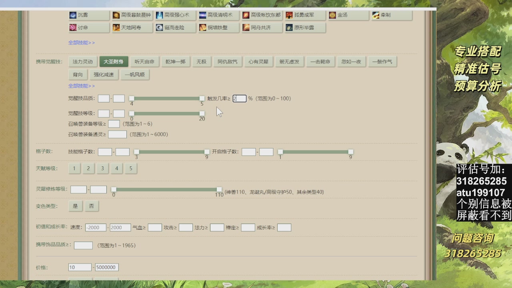Choose talent level 3
The image size is (512, 288).
tap(102, 168)
